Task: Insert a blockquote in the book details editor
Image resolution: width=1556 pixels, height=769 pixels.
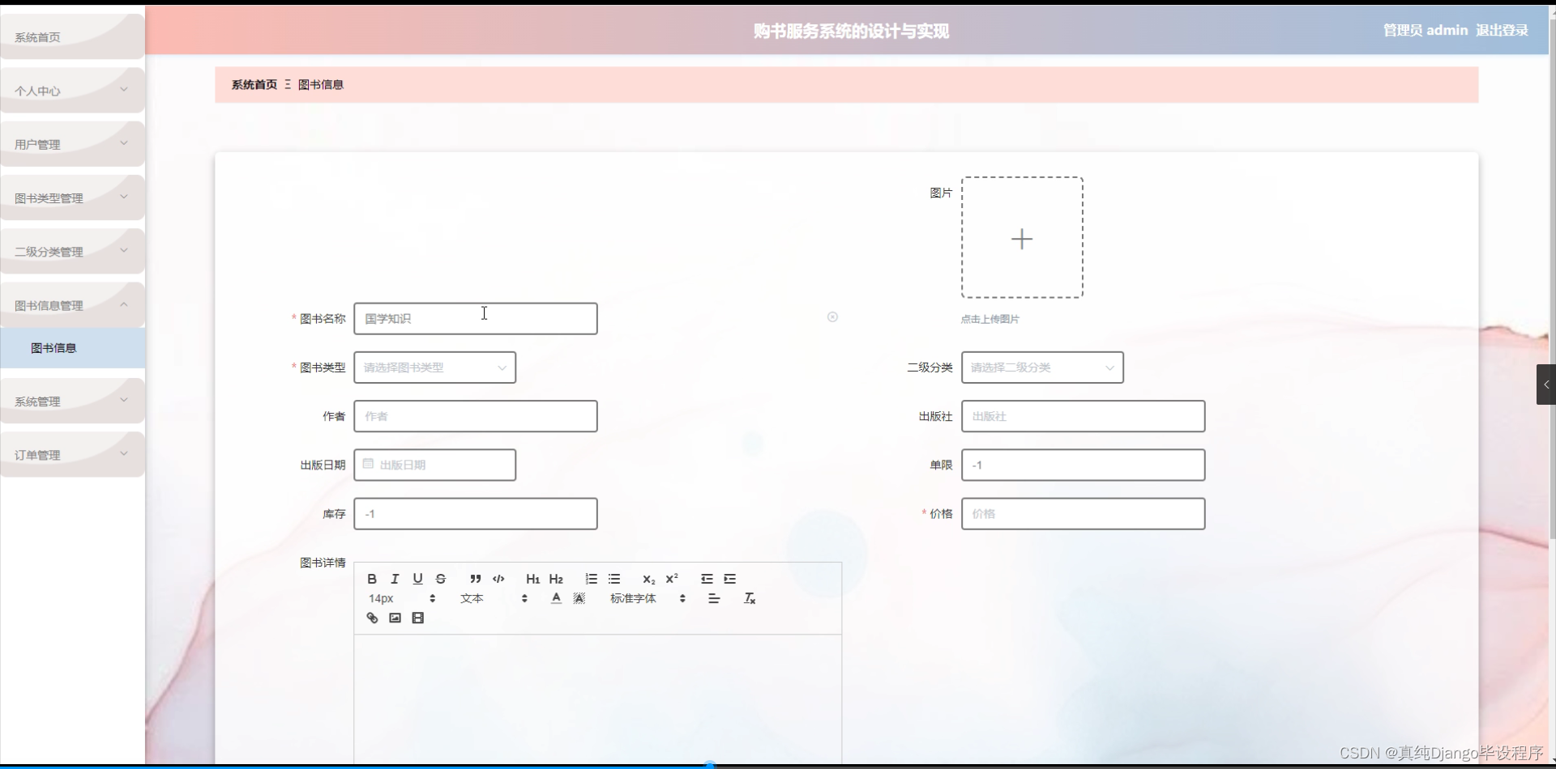Action: 476,578
